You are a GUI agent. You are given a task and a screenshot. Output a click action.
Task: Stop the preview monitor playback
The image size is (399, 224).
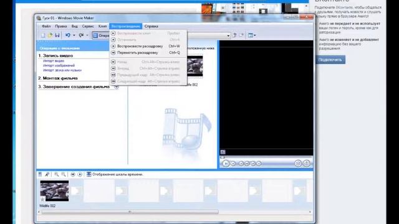[x=233, y=164]
